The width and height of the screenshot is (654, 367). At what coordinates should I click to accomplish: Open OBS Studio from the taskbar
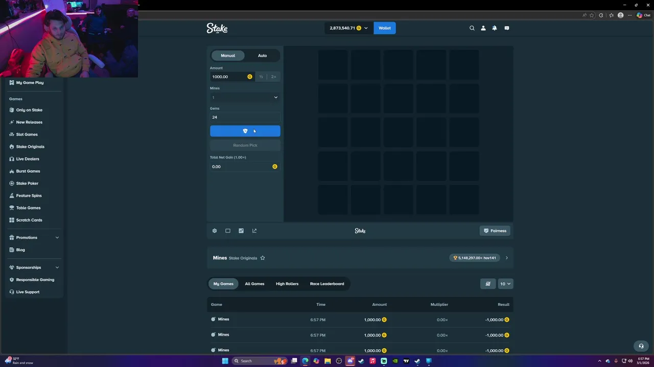pyautogui.click(x=339, y=361)
